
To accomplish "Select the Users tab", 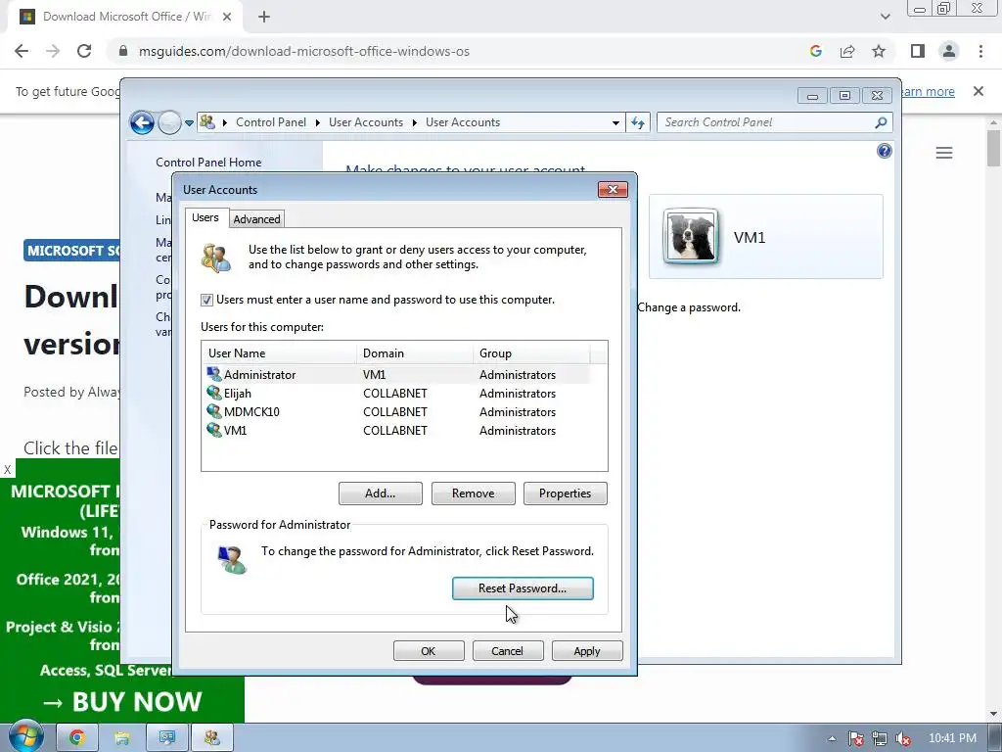I will coord(205,217).
